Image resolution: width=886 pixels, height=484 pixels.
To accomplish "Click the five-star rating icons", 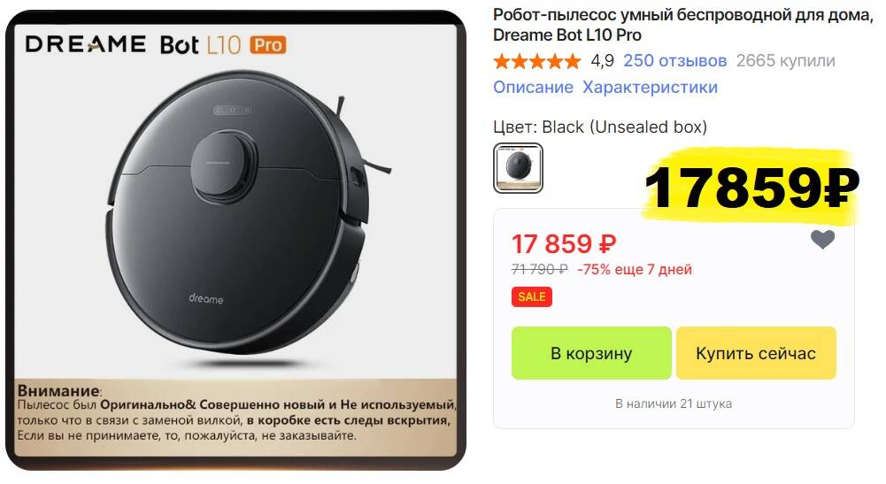I will pos(536,61).
